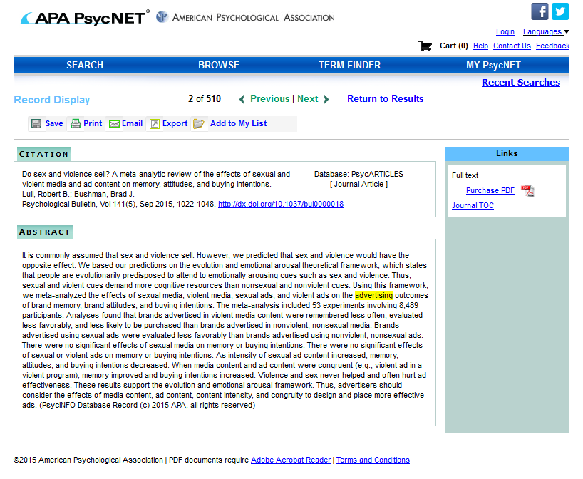Go to the Previous record arrow
The image size is (583, 479).
(242, 99)
